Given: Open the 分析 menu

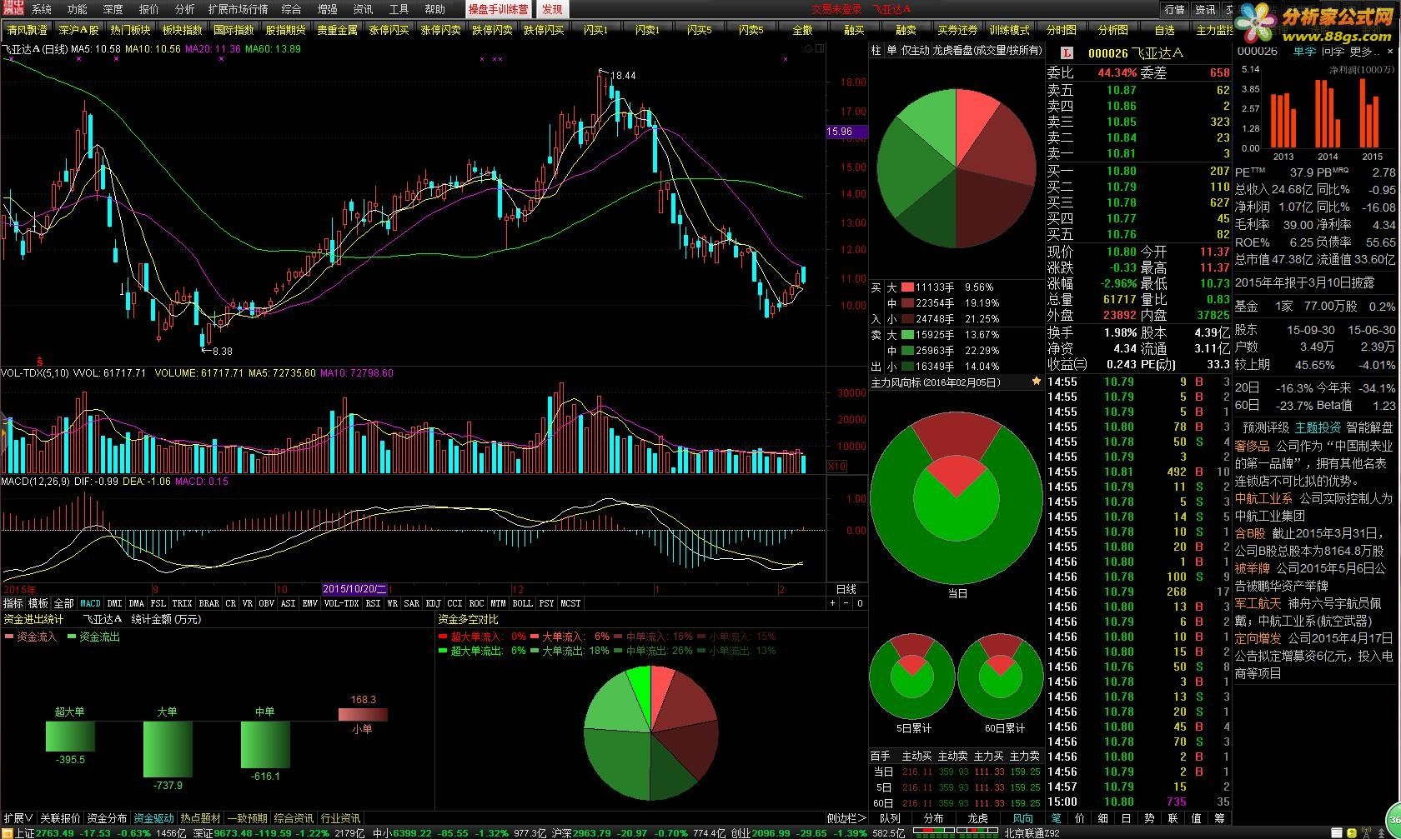Looking at the screenshot, I should (x=184, y=9).
